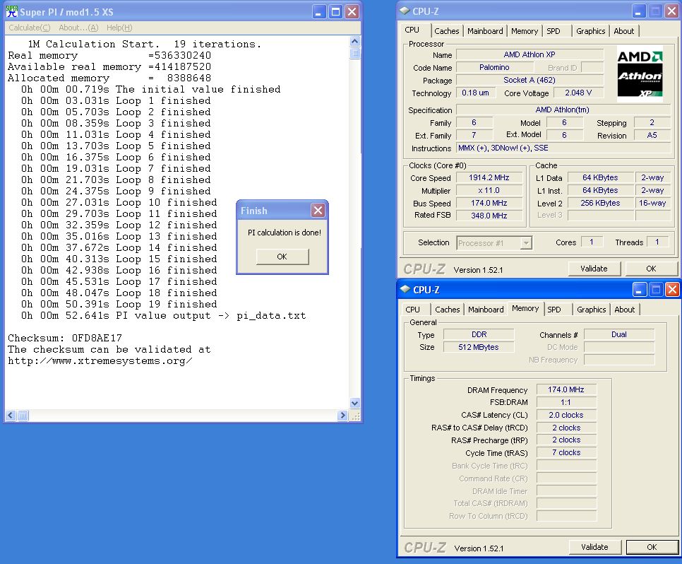Close the Super PI window

click(352, 12)
